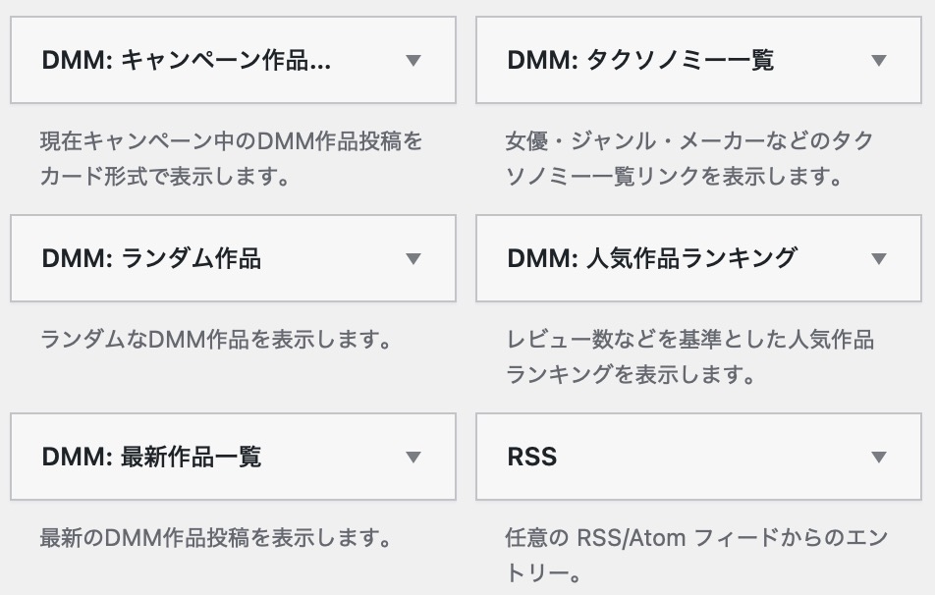The image size is (935, 595).
Task: Expand the DMM: タクソノミー一覧 widget arrow
Action: [x=879, y=61]
